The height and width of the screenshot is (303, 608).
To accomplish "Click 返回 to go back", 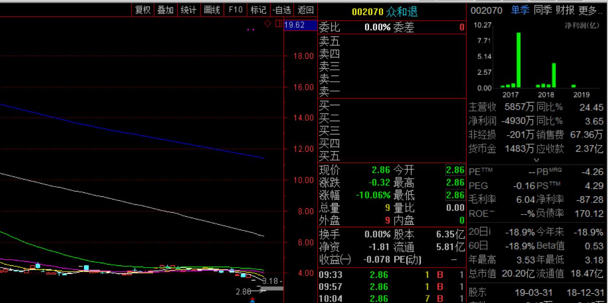I will coord(306,10).
